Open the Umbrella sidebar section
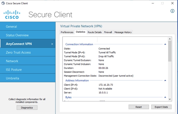The image size is (178, 114). pos(28,78)
